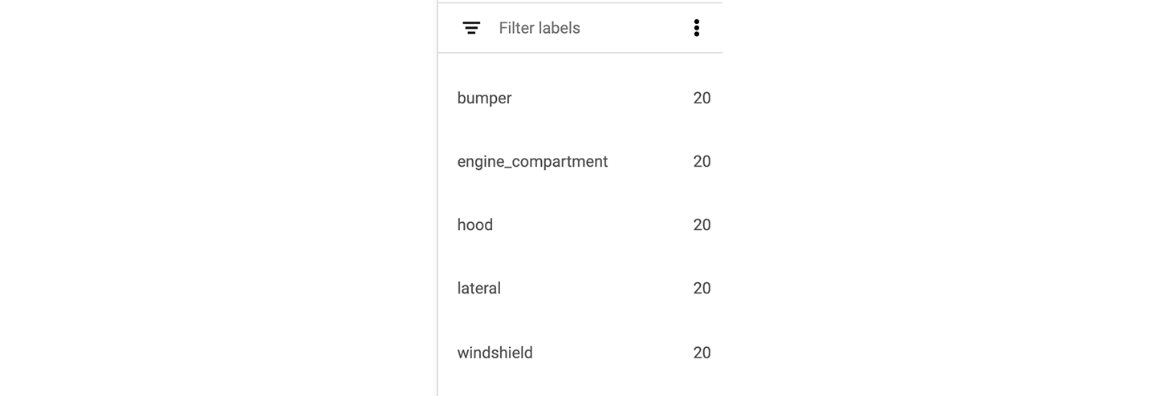
Task: Click the count 20 next to bumper
Action: pos(702,98)
